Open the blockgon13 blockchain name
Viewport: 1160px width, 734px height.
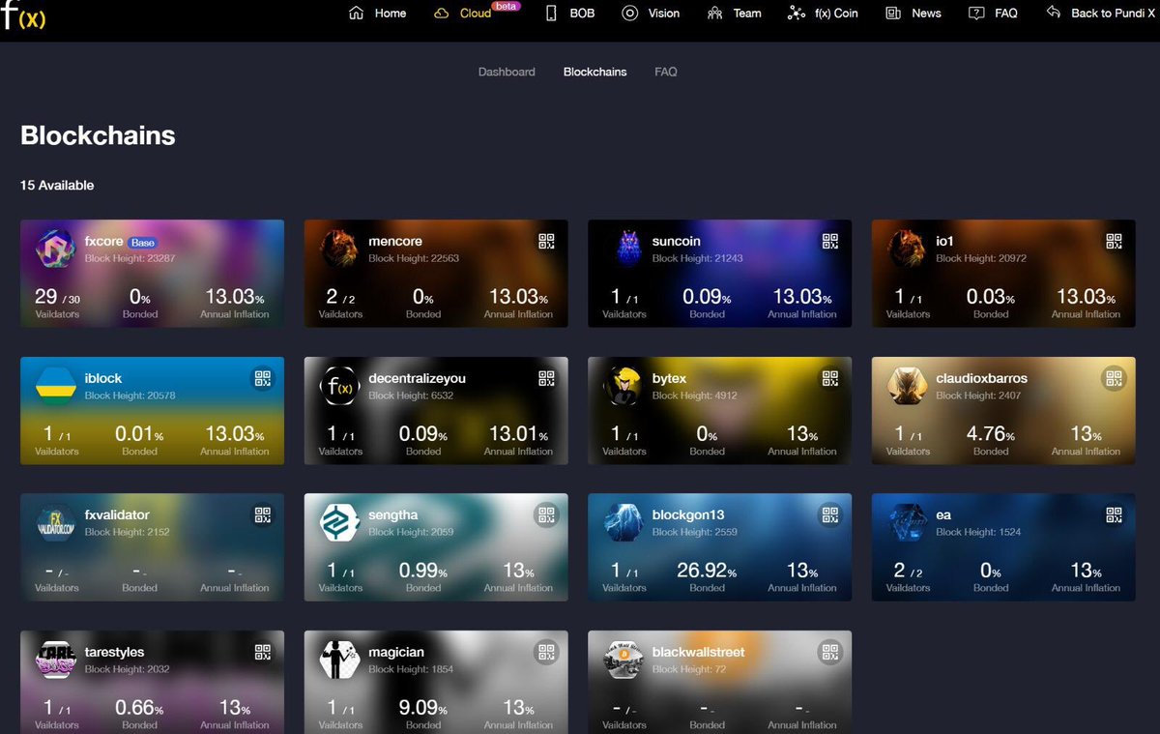[x=687, y=515]
